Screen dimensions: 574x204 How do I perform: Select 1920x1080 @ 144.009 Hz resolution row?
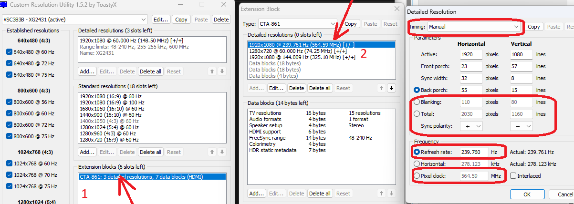(321, 57)
